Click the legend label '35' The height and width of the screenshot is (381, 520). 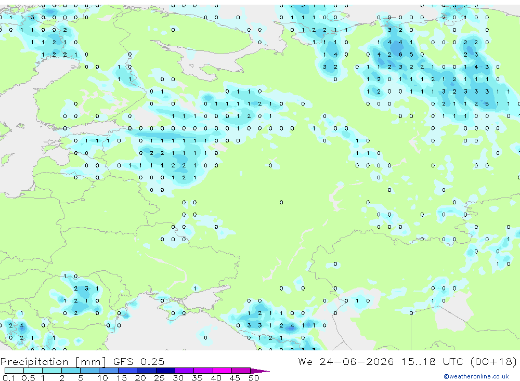pos(197,378)
